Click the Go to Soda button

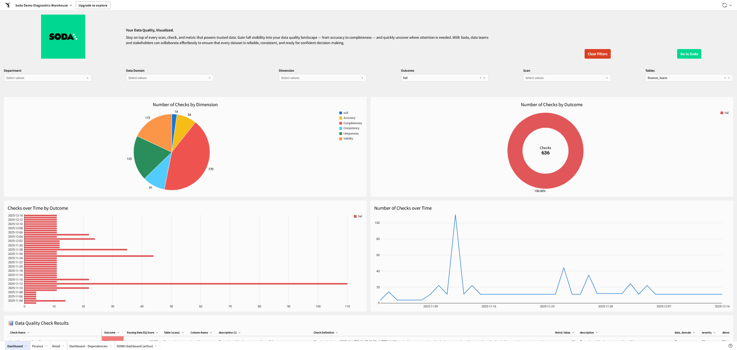pyautogui.click(x=689, y=54)
